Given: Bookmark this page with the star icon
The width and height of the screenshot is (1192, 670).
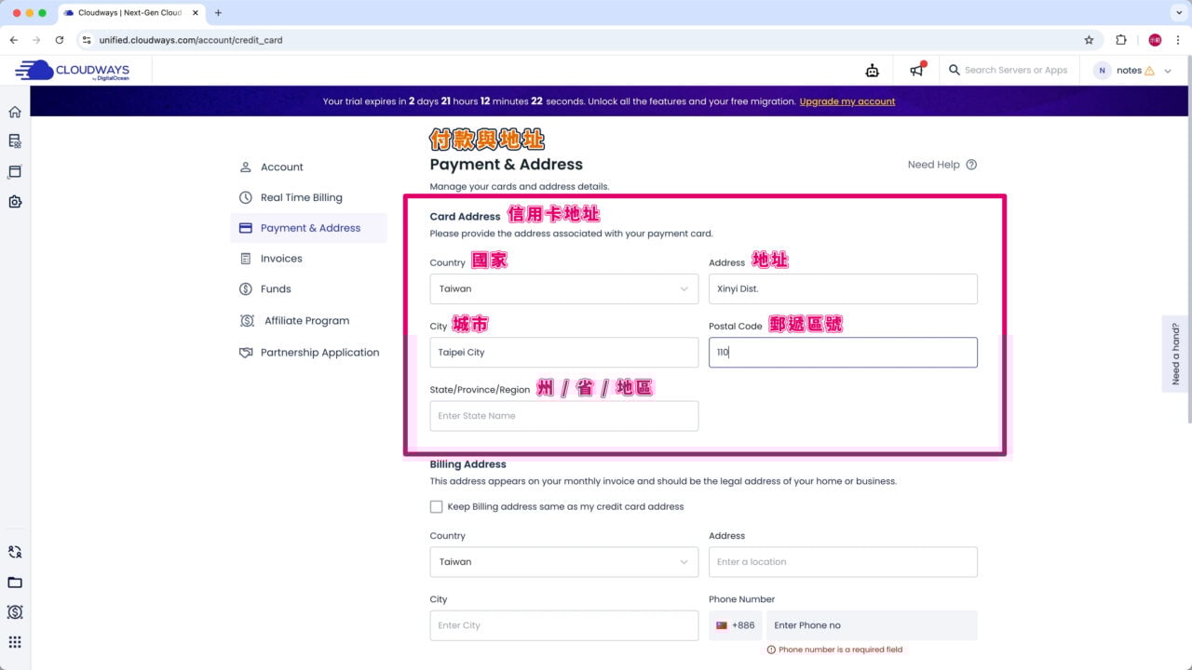Looking at the screenshot, I should click(x=1089, y=40).
